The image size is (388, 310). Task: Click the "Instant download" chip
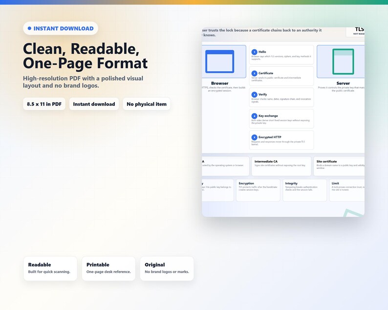94,104
